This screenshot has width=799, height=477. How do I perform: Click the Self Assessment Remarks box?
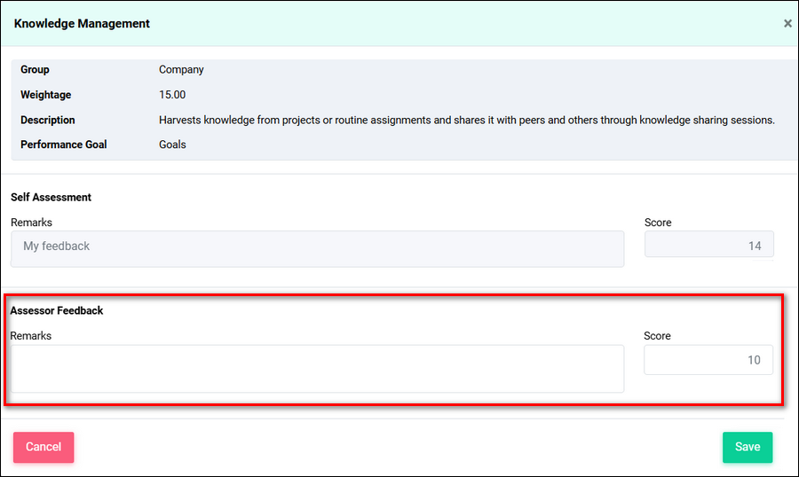click(317, 248)
